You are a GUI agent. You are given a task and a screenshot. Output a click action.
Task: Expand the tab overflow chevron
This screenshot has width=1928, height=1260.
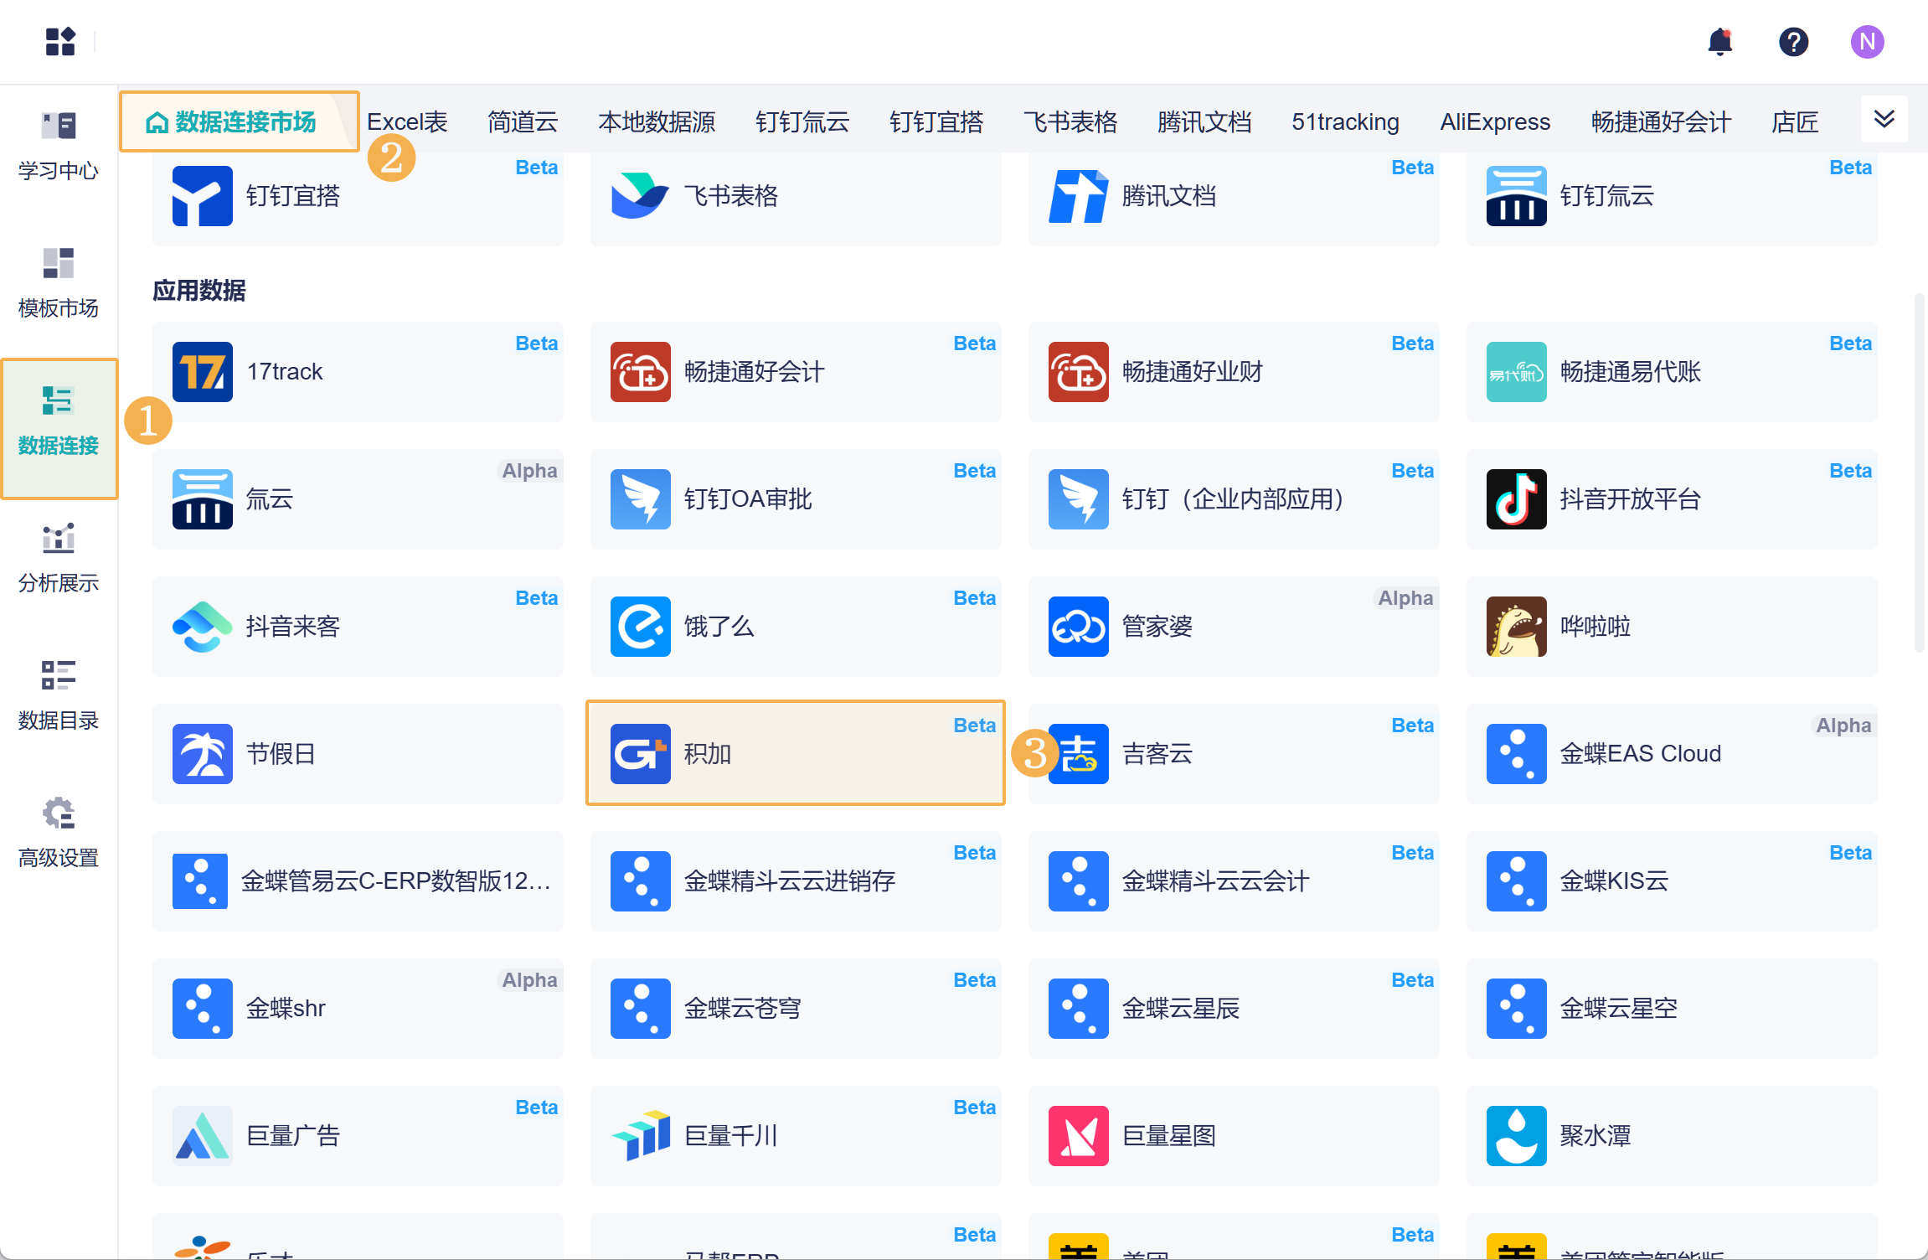click(1884, 119)
